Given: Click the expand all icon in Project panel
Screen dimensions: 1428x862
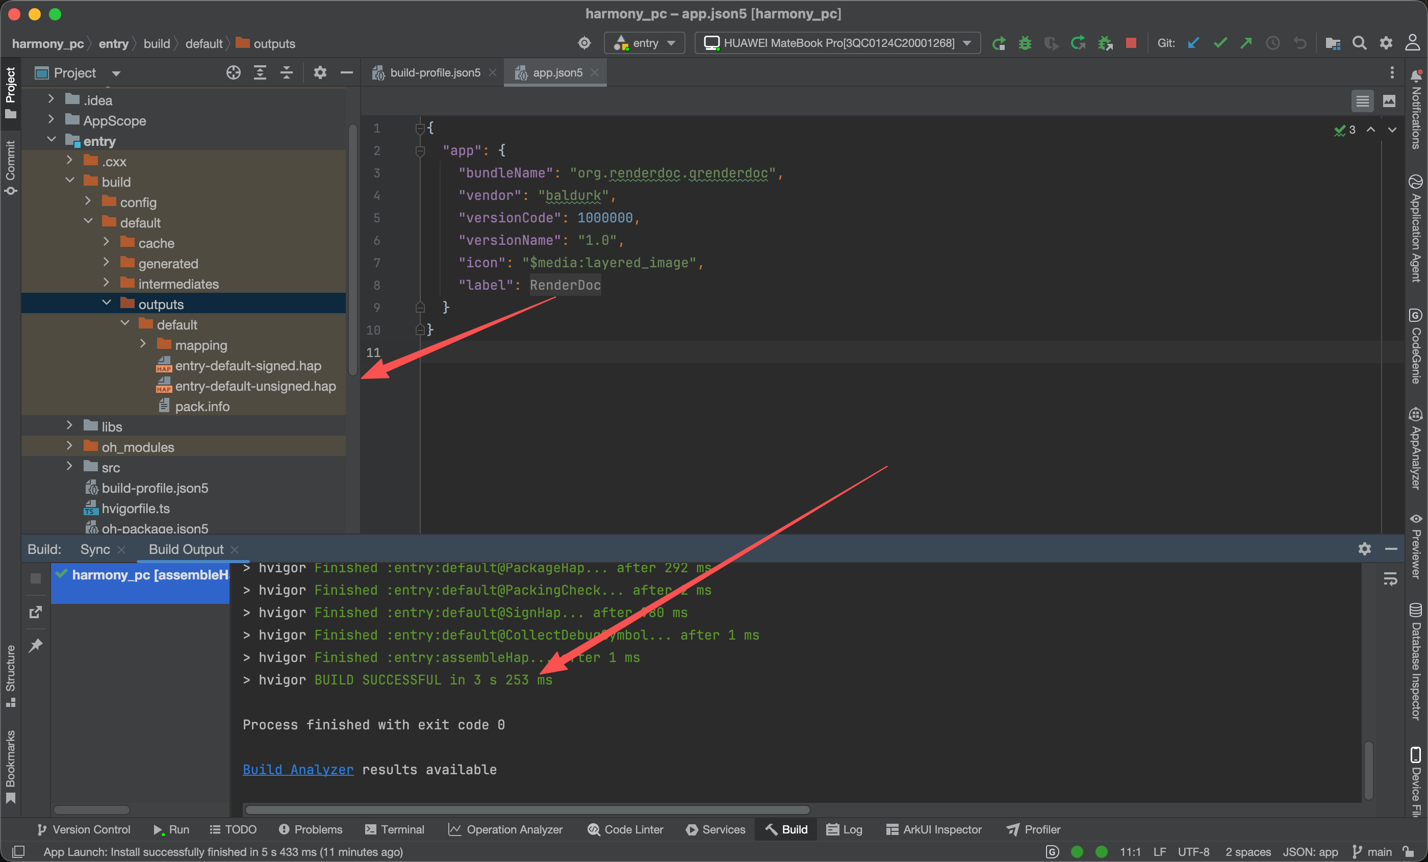Looking at the screenshot, I should coord(260,72).
